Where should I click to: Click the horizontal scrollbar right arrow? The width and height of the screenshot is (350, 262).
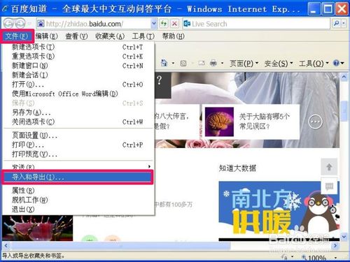pos(335,245)
